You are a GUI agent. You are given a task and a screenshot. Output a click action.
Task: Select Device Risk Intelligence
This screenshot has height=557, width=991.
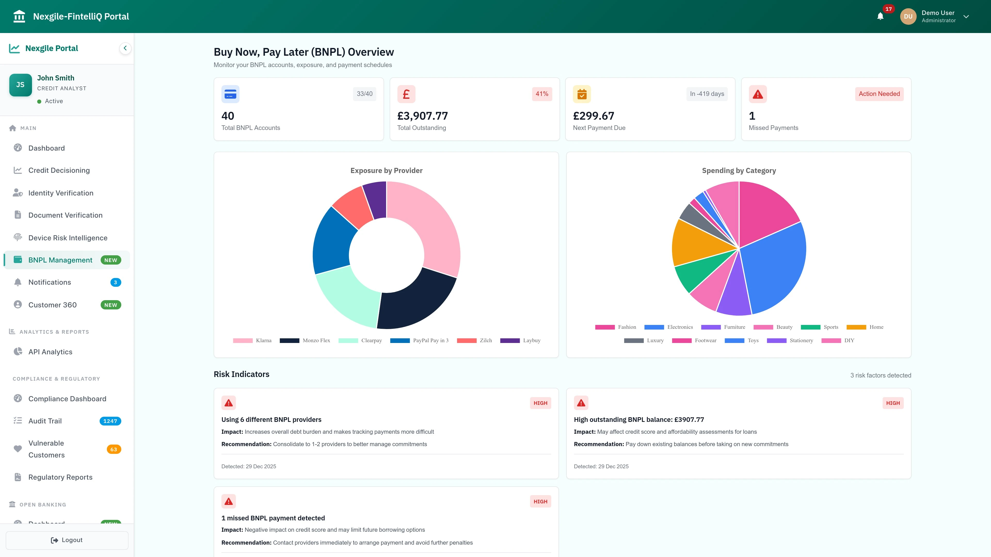(x=68, y=237)
